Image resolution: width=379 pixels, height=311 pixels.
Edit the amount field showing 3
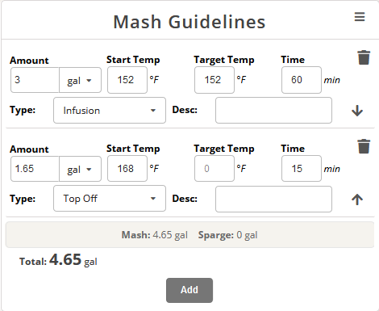tap(35, 80)
